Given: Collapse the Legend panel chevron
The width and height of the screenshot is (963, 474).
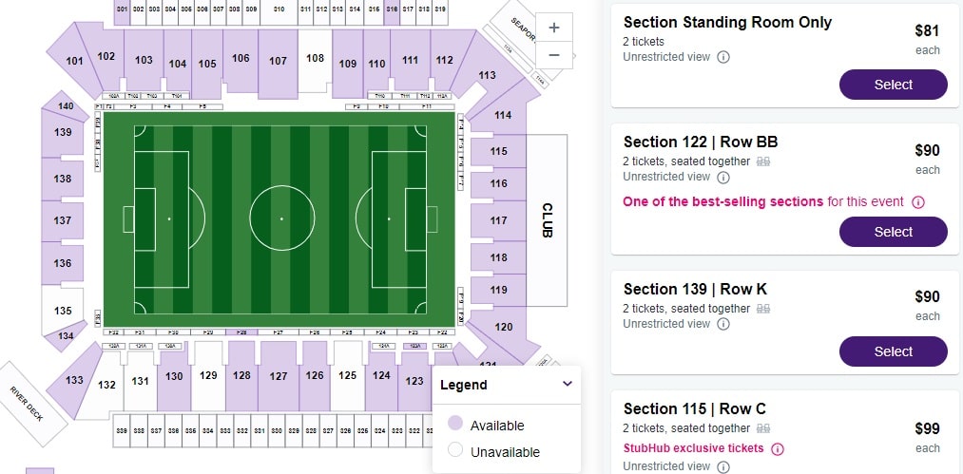Looking at the screenshot, I should (x=568, y=385).
